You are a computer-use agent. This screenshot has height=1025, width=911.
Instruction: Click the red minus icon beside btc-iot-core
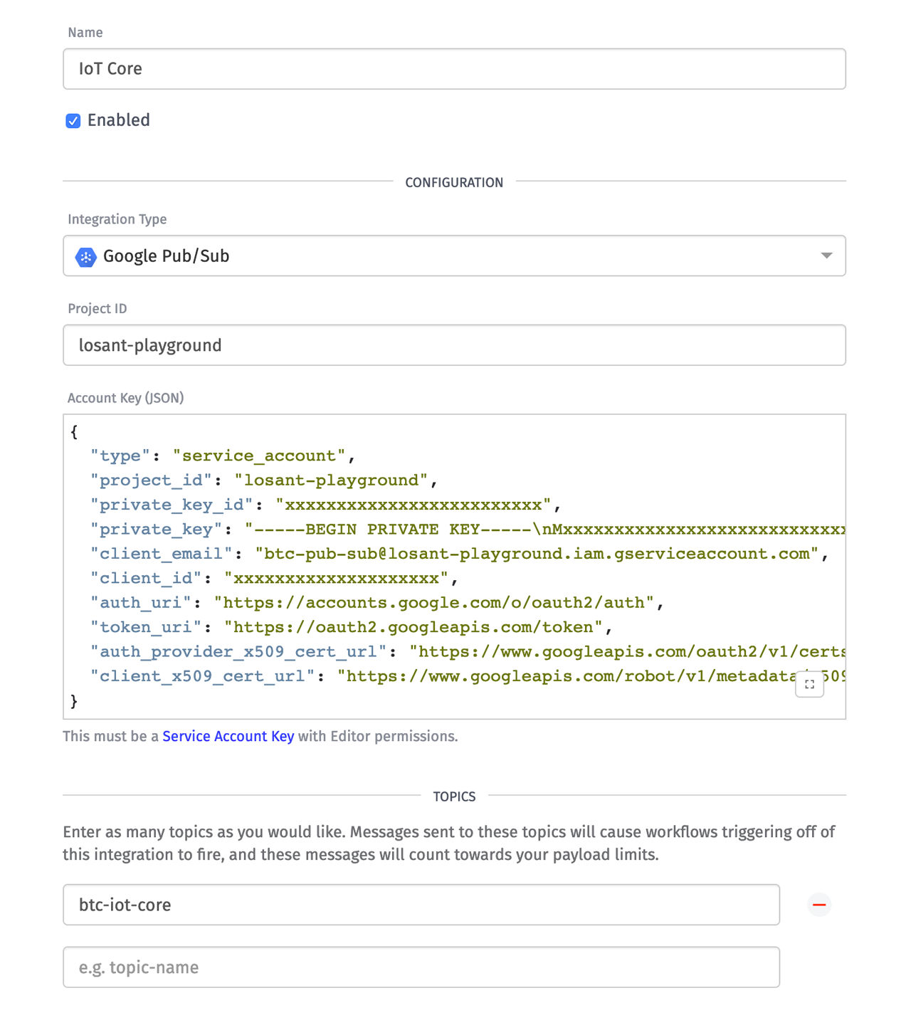pos(819,905)
